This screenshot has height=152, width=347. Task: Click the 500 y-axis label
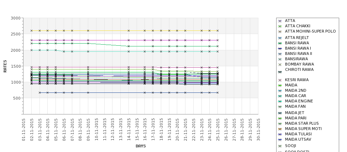point(17,98)
